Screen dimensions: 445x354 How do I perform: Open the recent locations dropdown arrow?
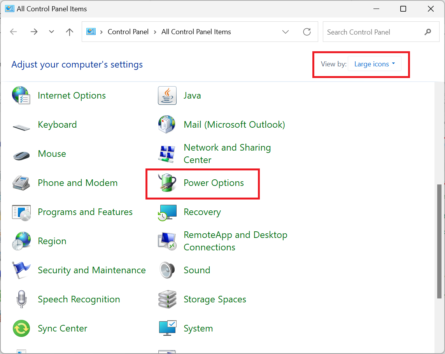click(x=52, y=32)
